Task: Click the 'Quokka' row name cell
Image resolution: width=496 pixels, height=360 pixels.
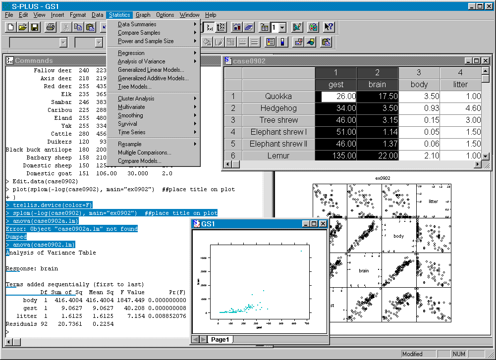Action: pyautogui.click(x=278, y=97)
